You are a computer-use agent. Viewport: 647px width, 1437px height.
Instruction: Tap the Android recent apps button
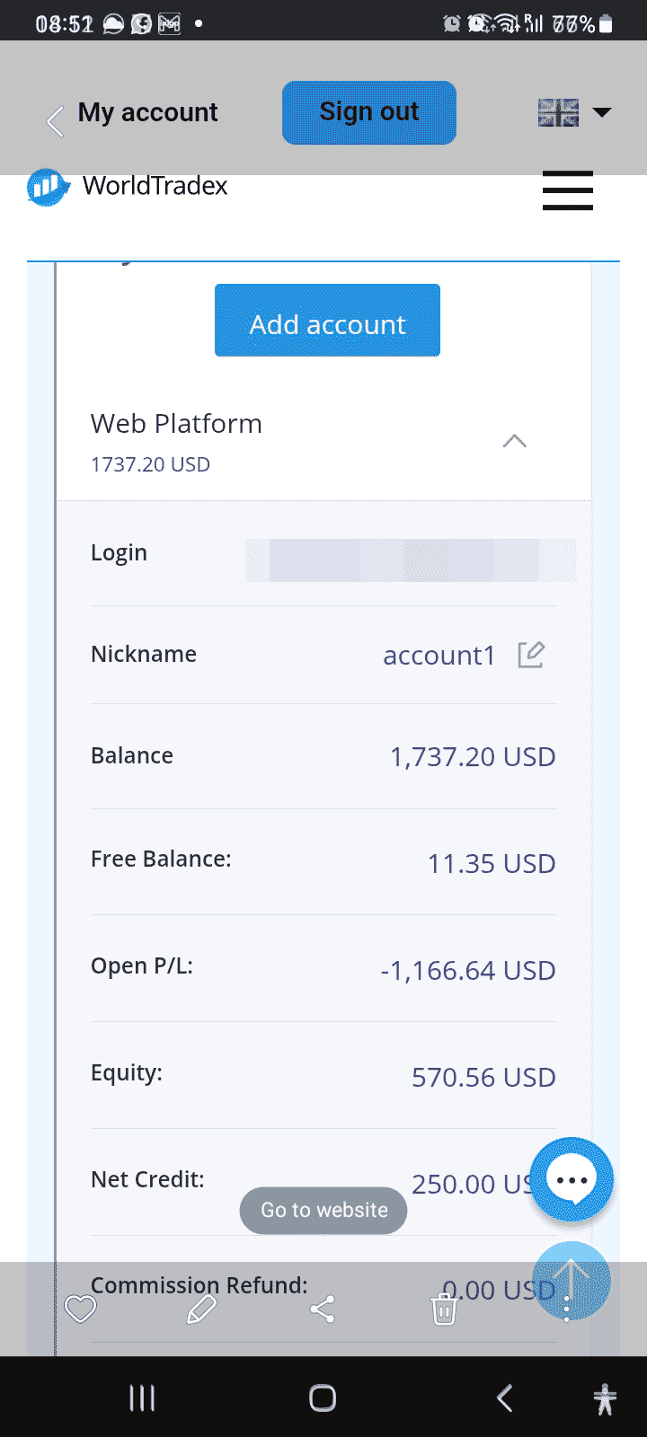coord(142,1397)
